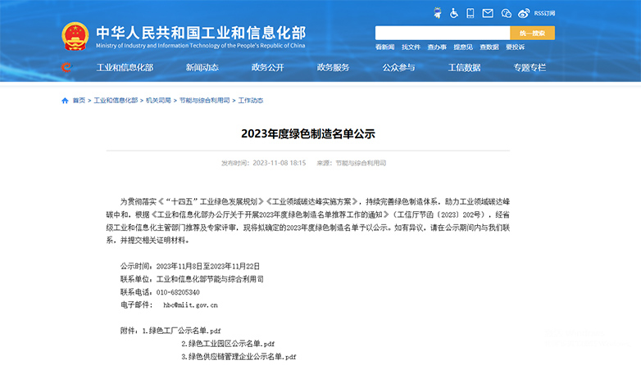
Task: Open attachment 1.绿色工厂公示名单.pdf
Action: point(181,331)
